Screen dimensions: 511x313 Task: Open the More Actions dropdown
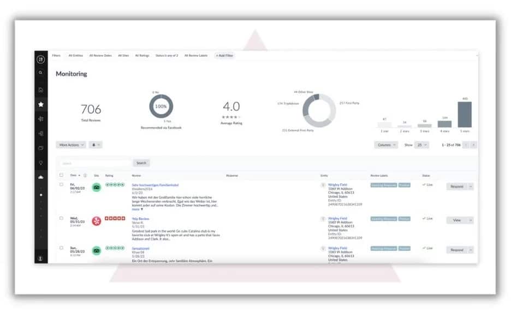[x=71, y=145]
